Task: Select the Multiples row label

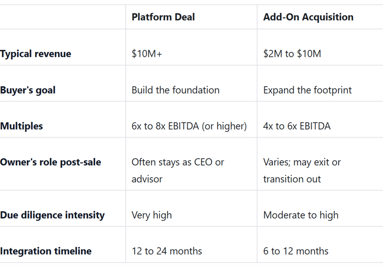Action: pos(21,126)
